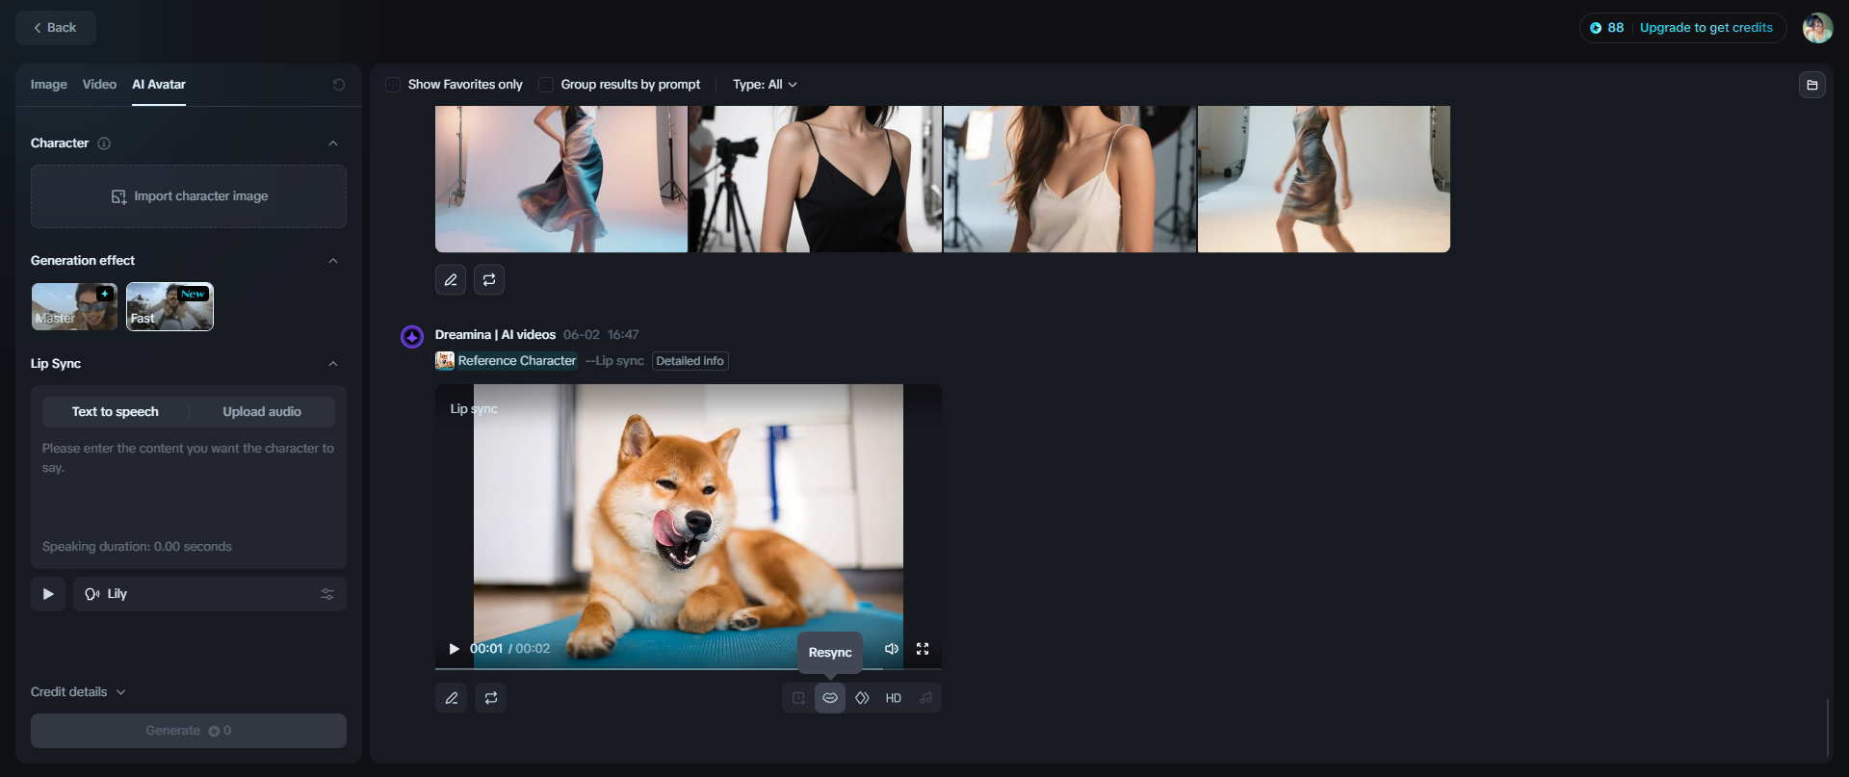
Task: Choose the Fast generation effect
Action: (x=169, y=306)
